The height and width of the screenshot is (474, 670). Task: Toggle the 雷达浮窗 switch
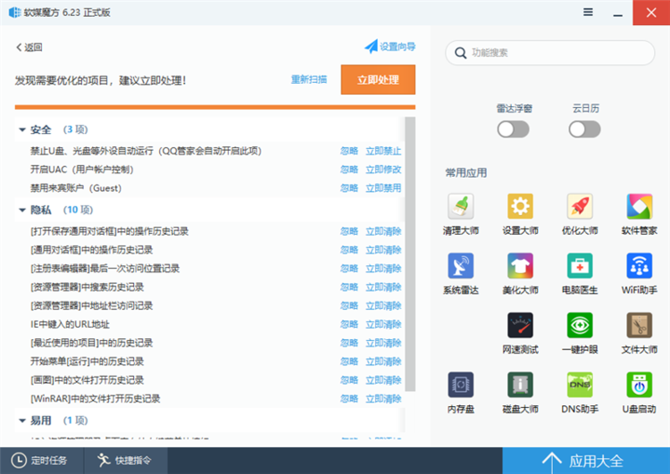(514, 129)
